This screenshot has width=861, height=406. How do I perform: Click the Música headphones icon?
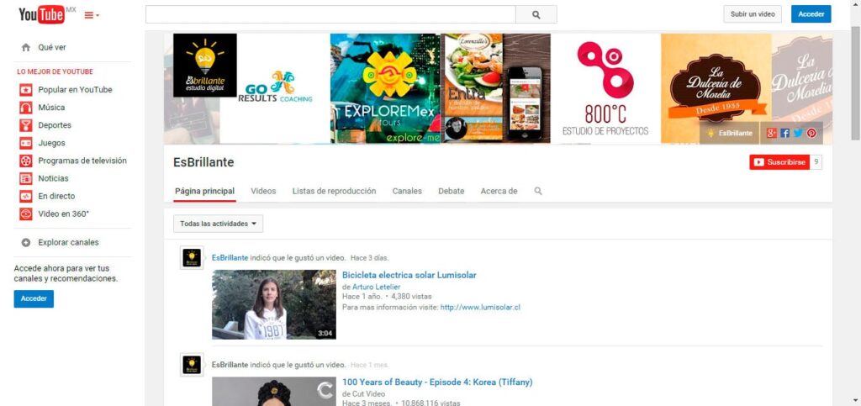point(25,108)
